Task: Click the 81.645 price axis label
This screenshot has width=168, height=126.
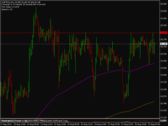Action: click(164, 89)
